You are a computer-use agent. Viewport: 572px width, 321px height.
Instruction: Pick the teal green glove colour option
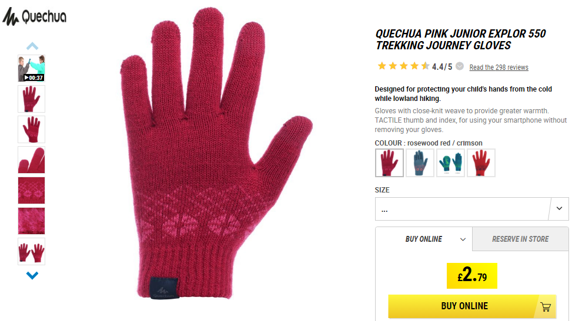[450, 163]
